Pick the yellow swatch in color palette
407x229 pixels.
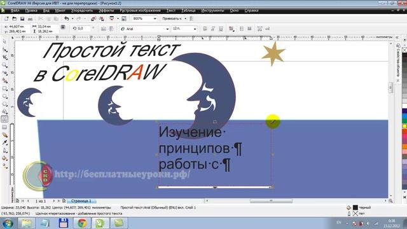(x=404, y=126)
